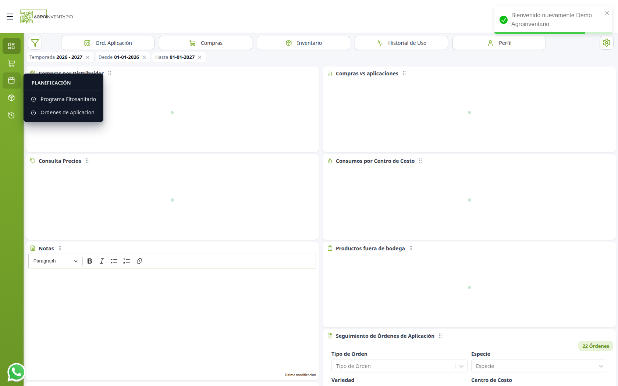Open dashboard settings gear
The height and width of the screenshot is (386, 618).
pos(607,43)
